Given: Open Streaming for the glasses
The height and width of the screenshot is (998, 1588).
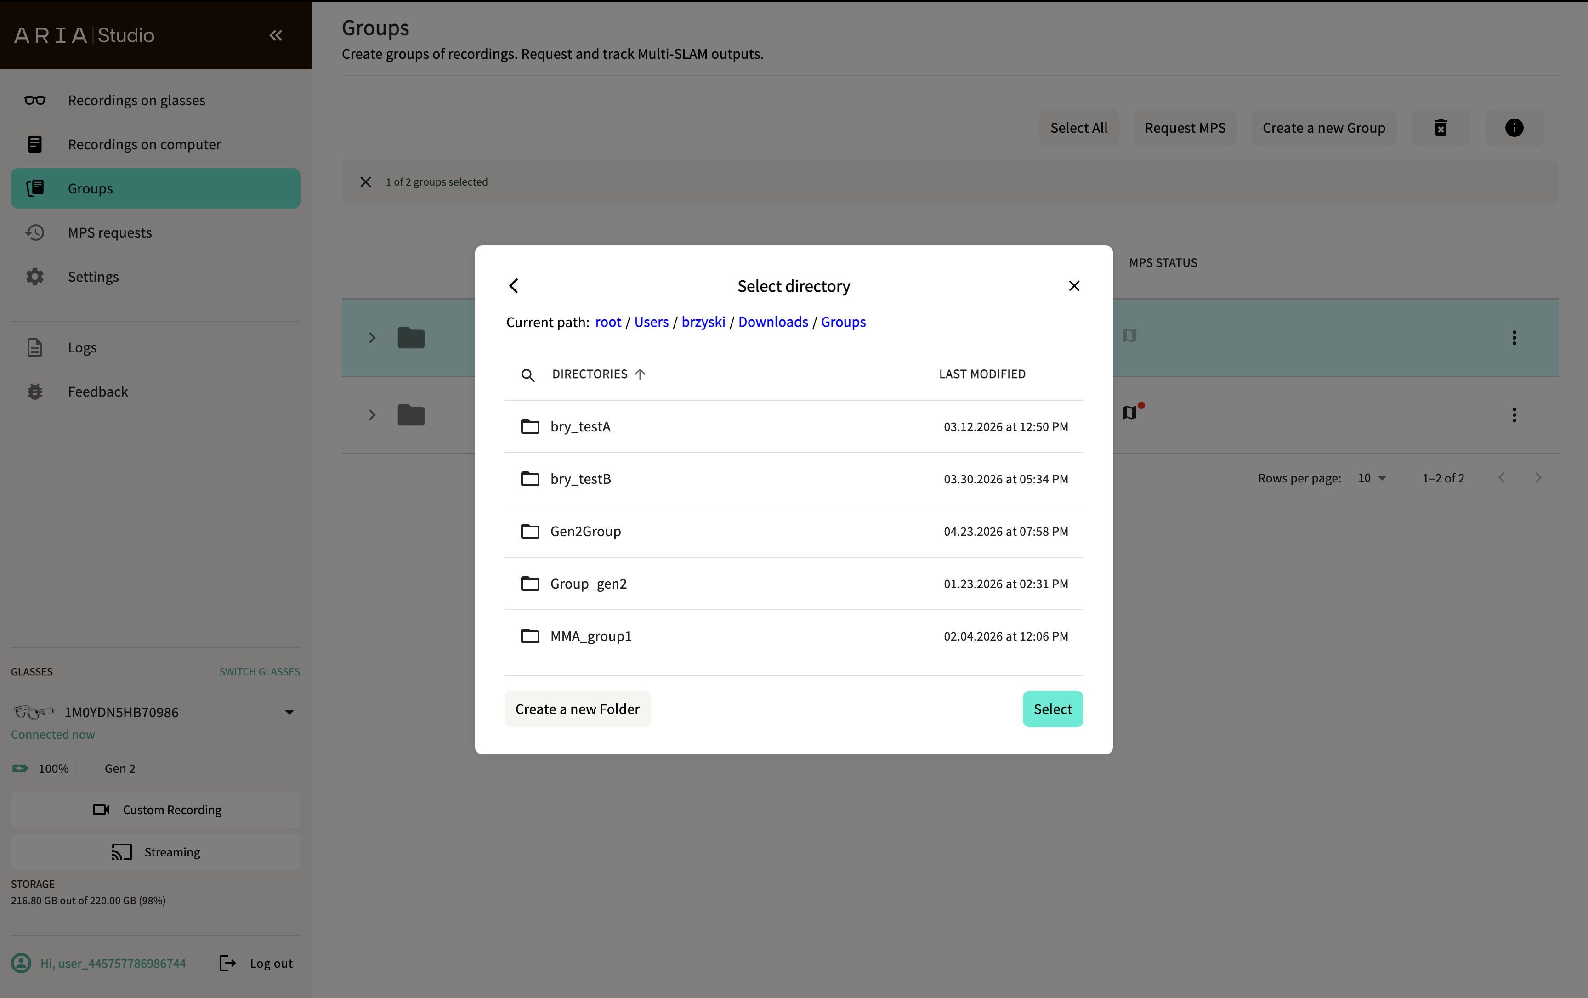Looking at the screenshot, I should [156, 852].
